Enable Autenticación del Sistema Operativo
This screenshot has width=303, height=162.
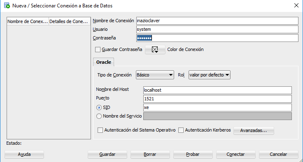(100, 130)
